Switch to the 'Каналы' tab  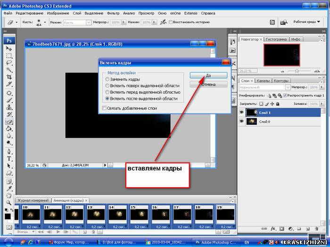[263, 80]
